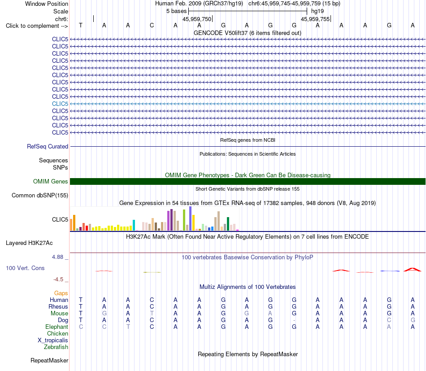
Task: Click the cyan bar in GTEx chart
Action: [134, 225]
